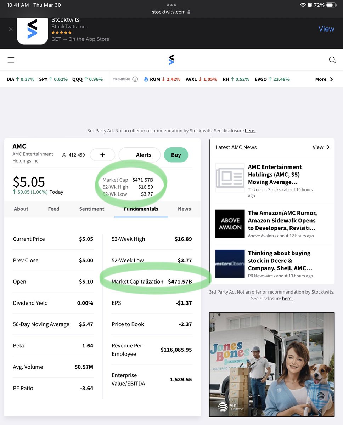Viewport: 343px width, 425px height.
Task: Click the flame icon next to RUM ticker
Action: pos(146,79)
